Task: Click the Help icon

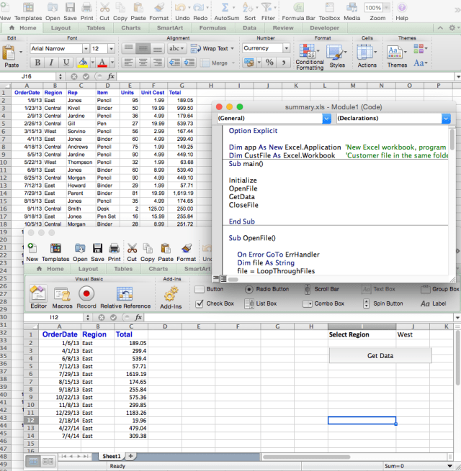Action: pos(402,7)
